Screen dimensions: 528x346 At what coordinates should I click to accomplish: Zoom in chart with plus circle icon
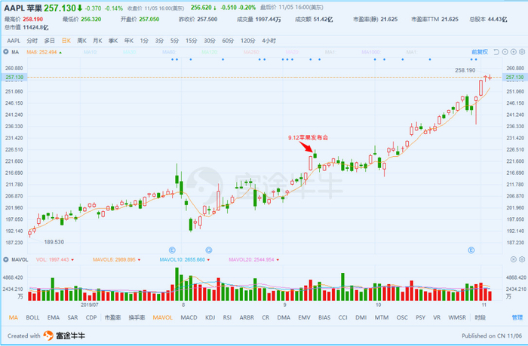tap(513, 52)
